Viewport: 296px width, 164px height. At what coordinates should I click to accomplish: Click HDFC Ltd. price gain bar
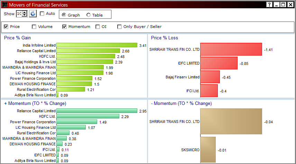click(86, 56)
